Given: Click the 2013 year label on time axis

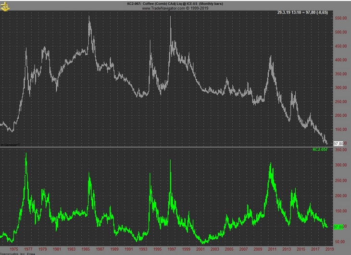Looking at the screenshot, I should [287, 249].
